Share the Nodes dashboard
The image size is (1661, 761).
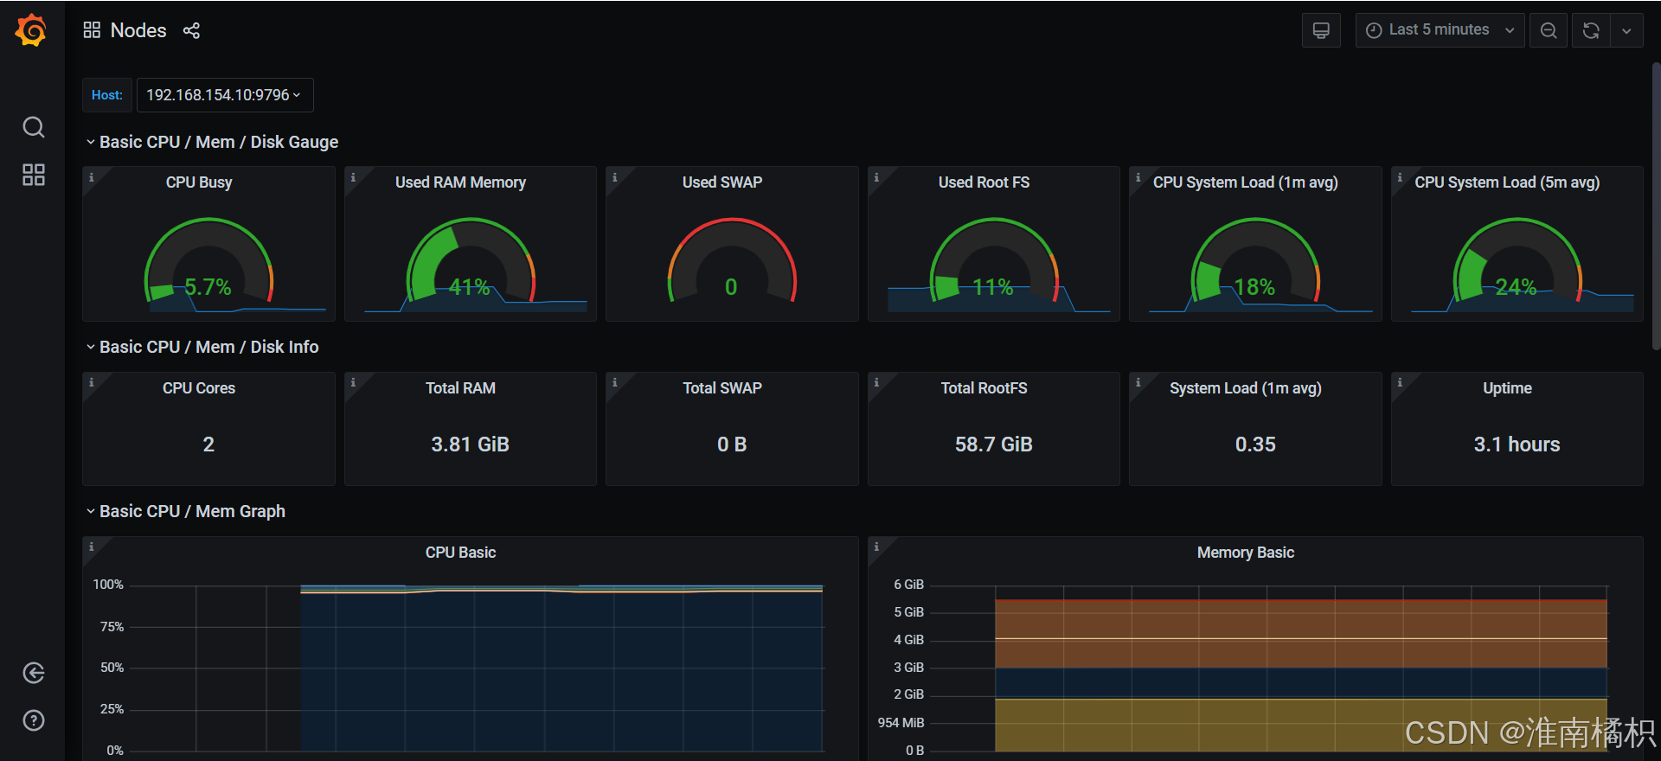191,30
